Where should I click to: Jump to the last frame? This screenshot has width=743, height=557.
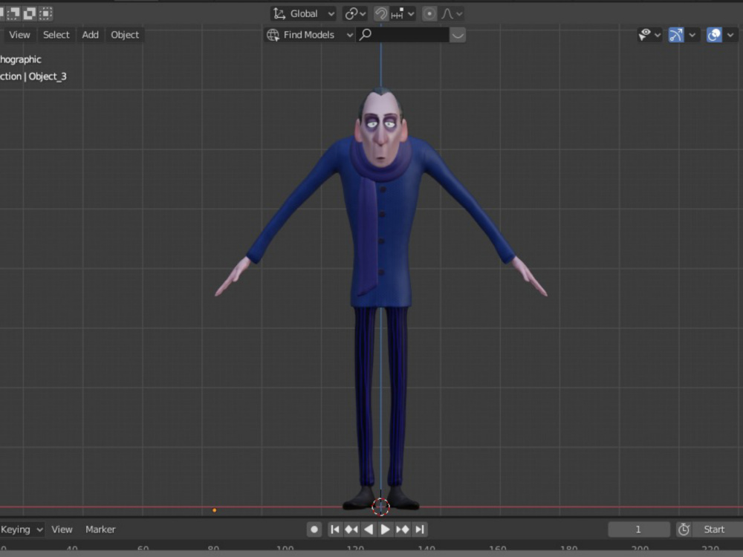[419, 529]
